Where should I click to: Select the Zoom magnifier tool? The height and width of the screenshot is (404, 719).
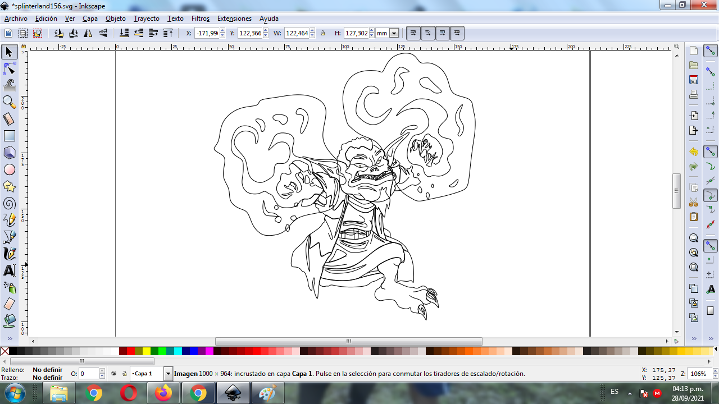pyautogui.click(x=9, y=102)
